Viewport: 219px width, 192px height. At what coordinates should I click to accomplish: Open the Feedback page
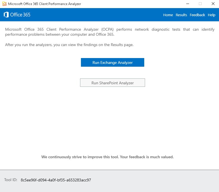[197, 15]
